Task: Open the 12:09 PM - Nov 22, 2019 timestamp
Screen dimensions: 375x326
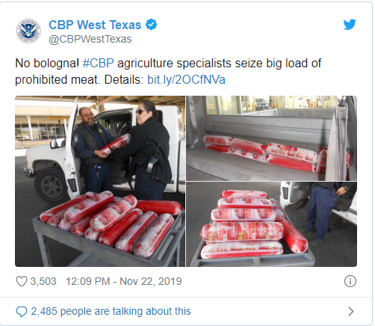Action: click(x=124, y=281)
